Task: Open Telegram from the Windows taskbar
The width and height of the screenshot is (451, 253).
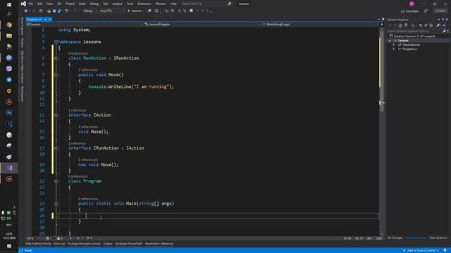Action: pyautogui.click(x=9, y=79)
